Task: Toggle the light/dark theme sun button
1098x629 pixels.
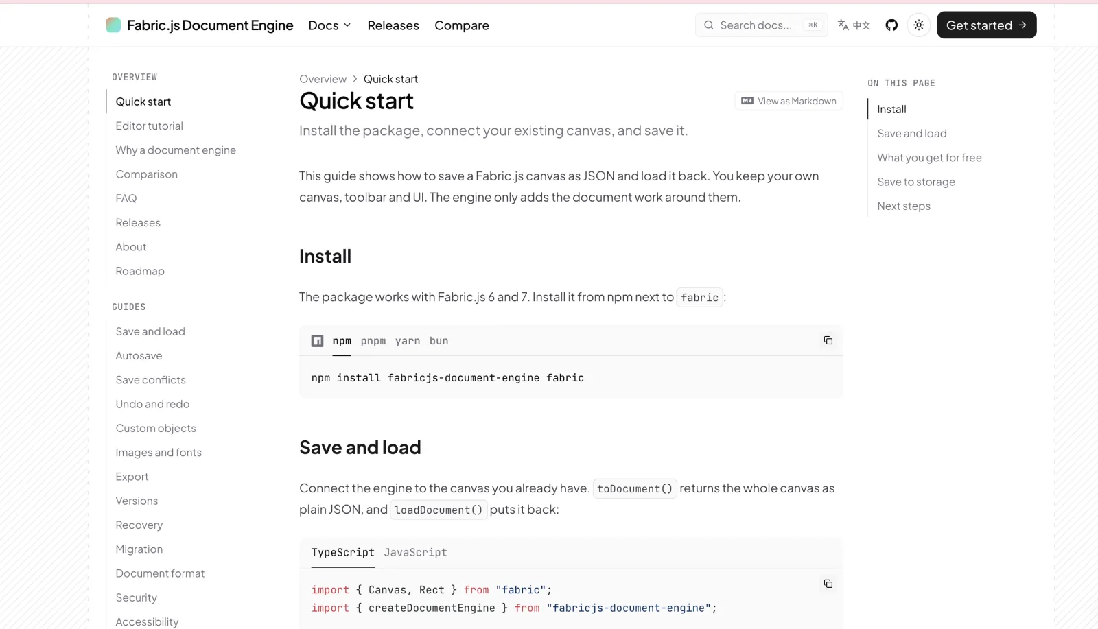Action: 919,25
